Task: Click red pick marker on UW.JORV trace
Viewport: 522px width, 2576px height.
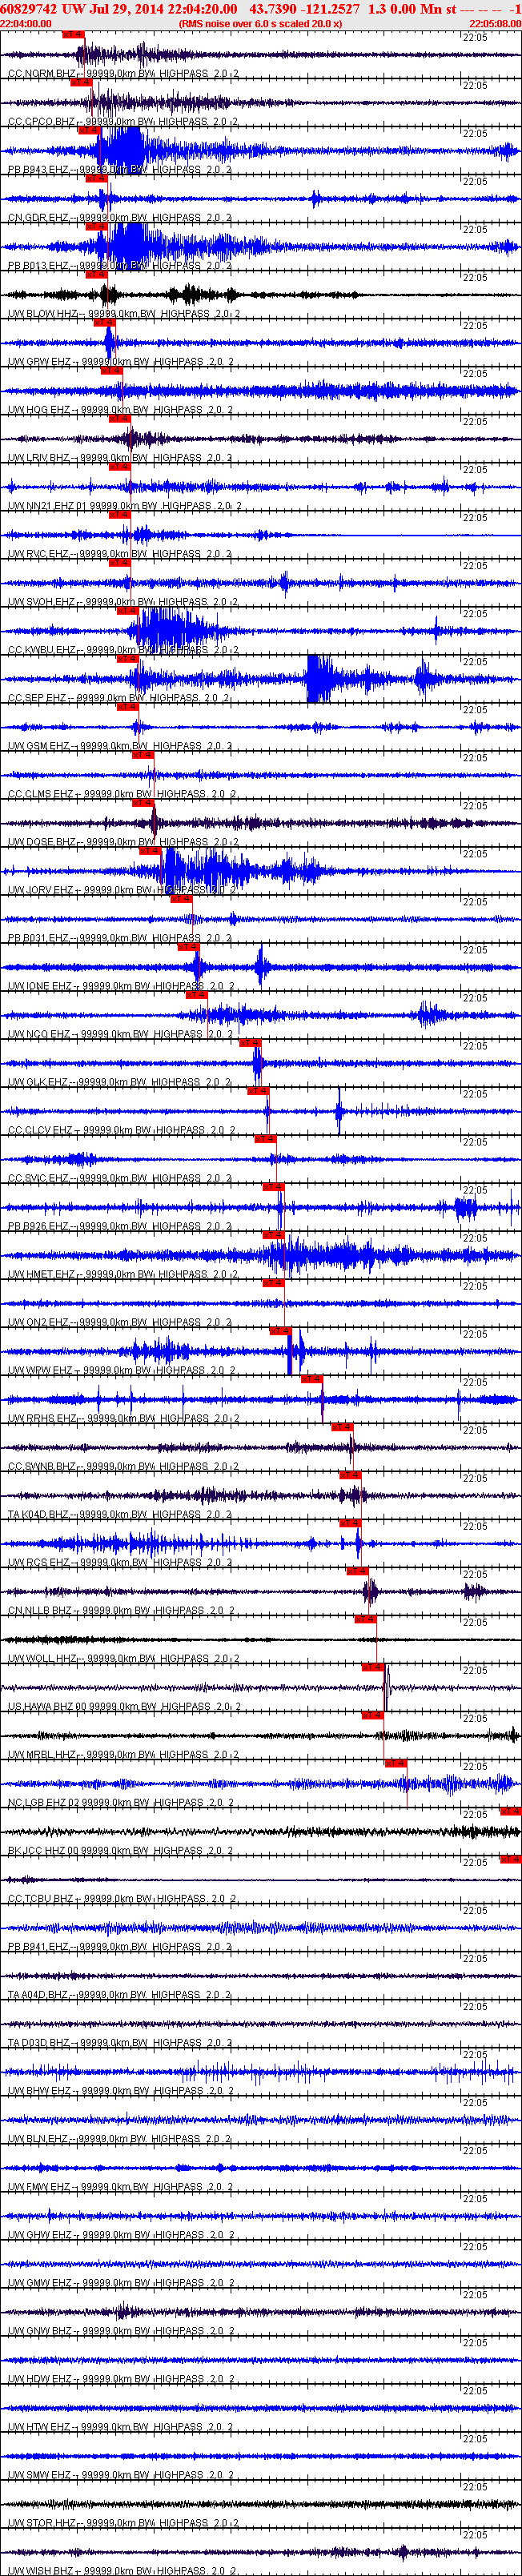Action: pyautogui.click(x=149, y=850)
